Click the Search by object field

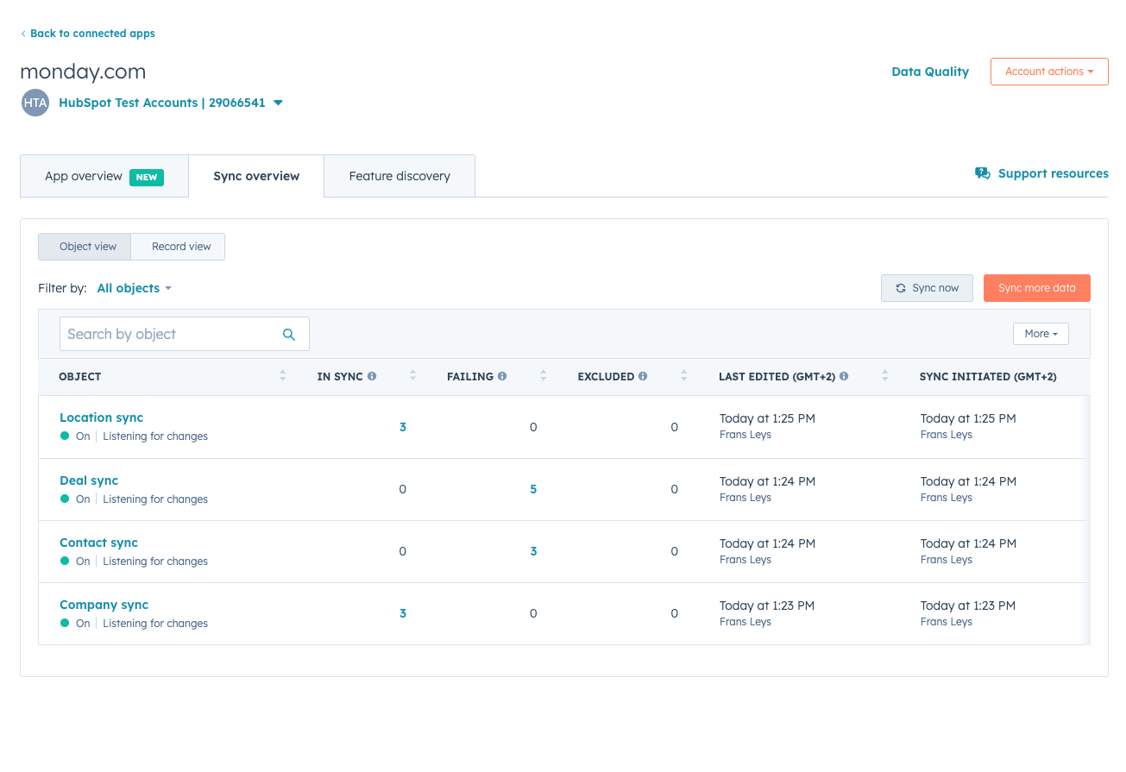coord(184,334)
